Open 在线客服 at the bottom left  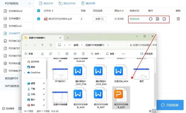8,108
